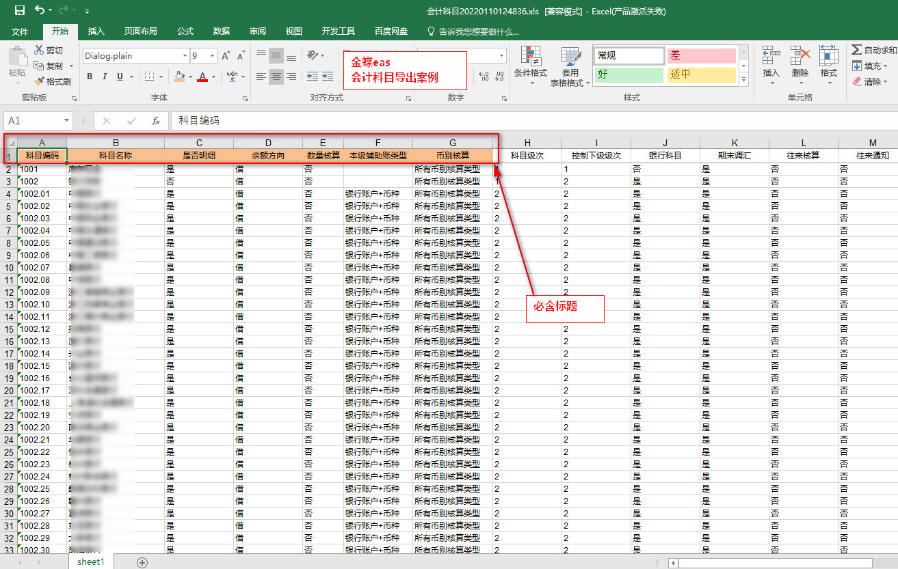Expand the font size dropdown
898x569 pixels.
[x=213, y=56]
